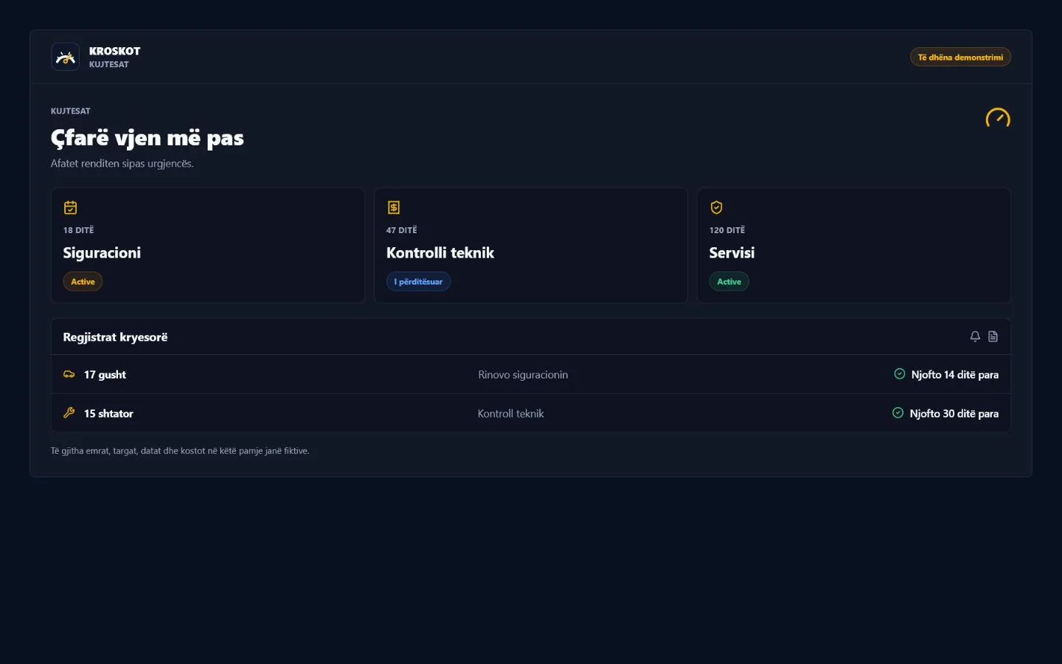Image resolution: width=1062 pixels, height=664 pixels.
Task: Select the 15 shtator date
Action: [x=108, y=413]
